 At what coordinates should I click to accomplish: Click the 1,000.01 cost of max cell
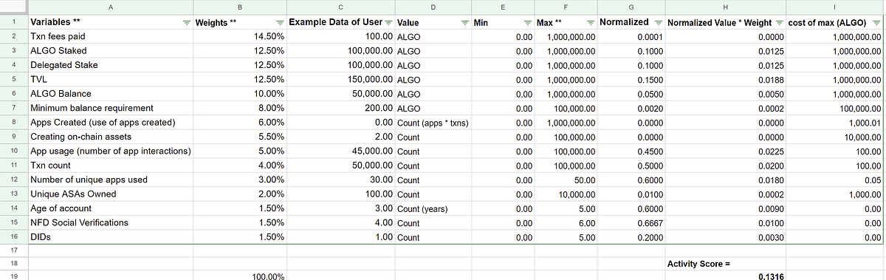coord(835,123)
